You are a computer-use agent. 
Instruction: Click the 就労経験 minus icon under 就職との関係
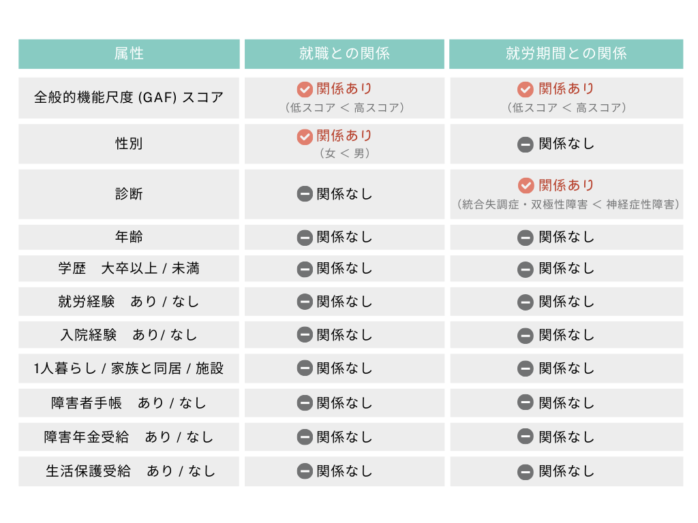click(x=305, y=302)
